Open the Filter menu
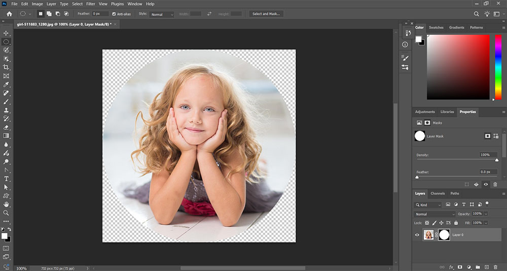Viewport: 507px width, 271px height. [91, 4]
